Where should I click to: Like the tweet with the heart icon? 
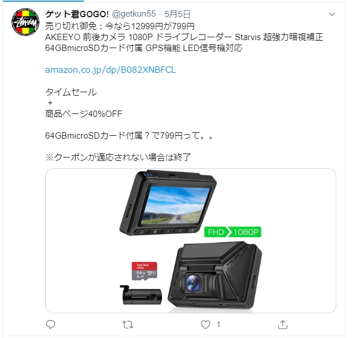[205, 324]
